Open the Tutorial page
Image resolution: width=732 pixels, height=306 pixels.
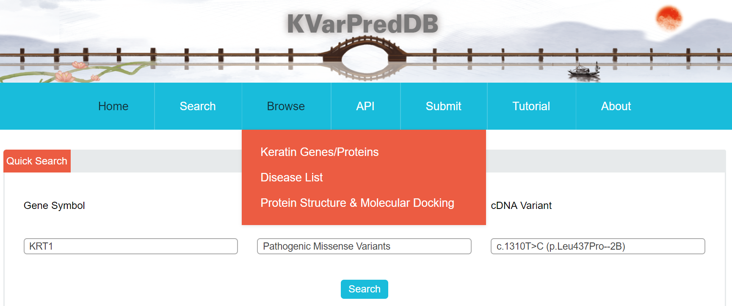pos(531,106)
